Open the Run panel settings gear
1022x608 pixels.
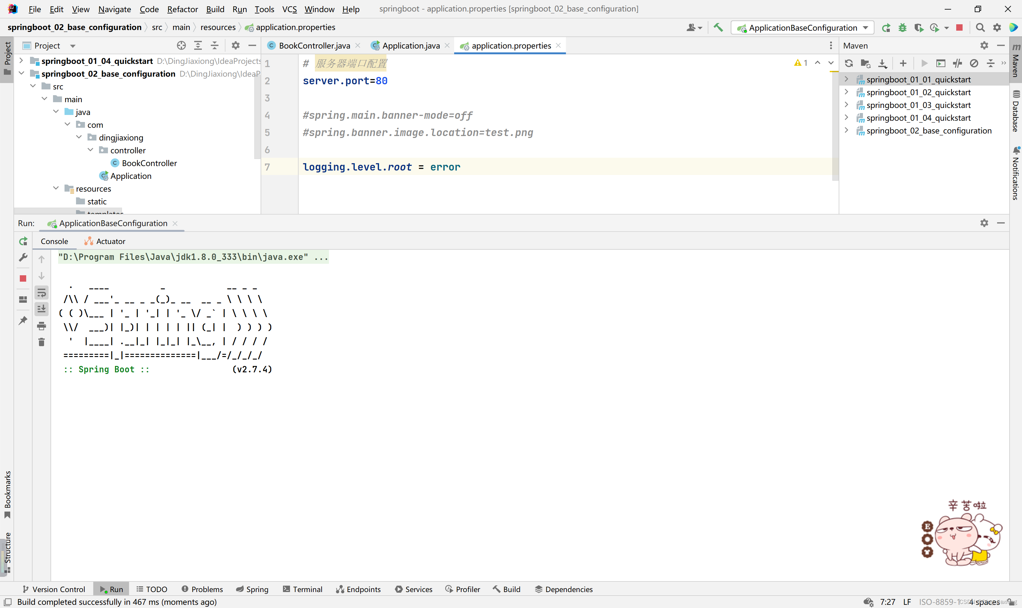click(x=984, y=223)
